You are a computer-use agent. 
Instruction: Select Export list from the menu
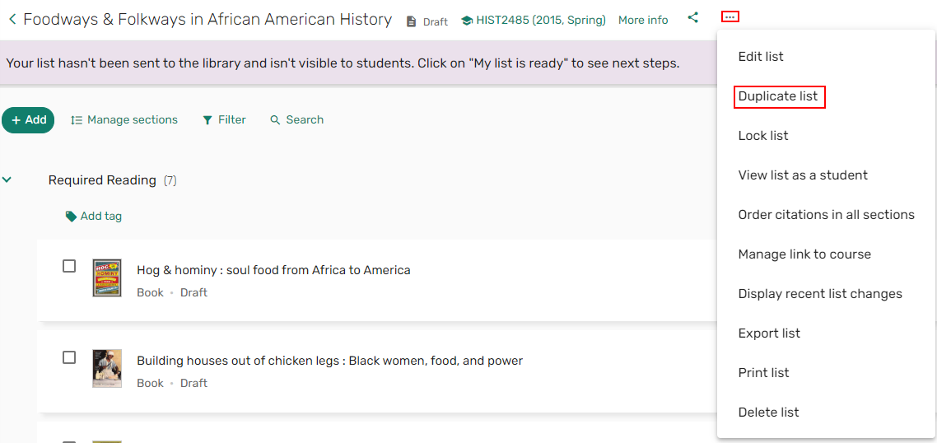tap(769, 333)
